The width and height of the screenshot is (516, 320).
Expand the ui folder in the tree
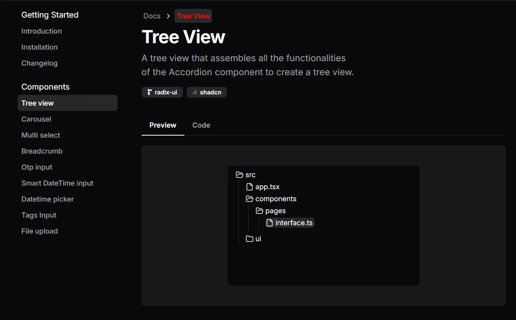point(258,238)
